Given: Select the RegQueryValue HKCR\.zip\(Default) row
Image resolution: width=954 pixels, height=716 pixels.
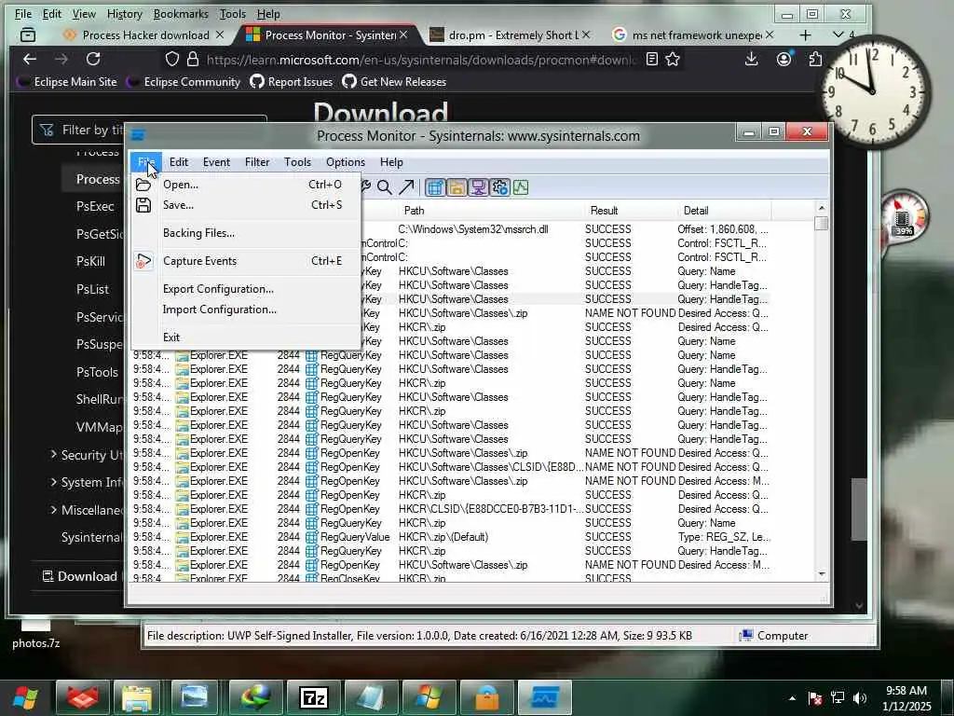Looking at the screenshot, I should point(452,537).
